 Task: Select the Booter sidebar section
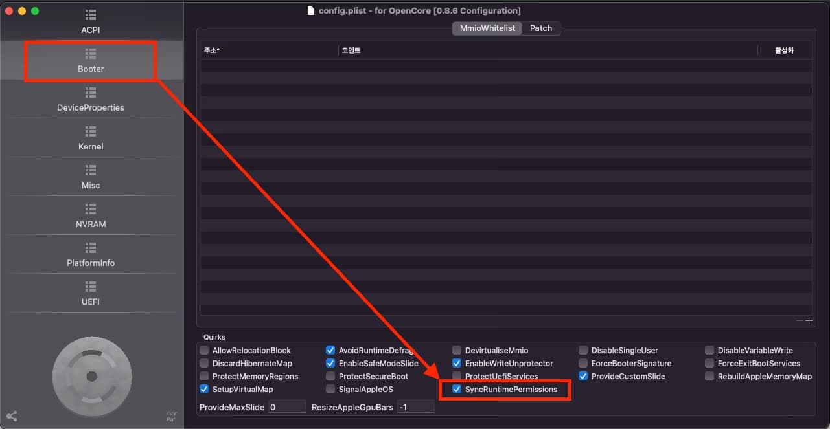coord(91,61)
